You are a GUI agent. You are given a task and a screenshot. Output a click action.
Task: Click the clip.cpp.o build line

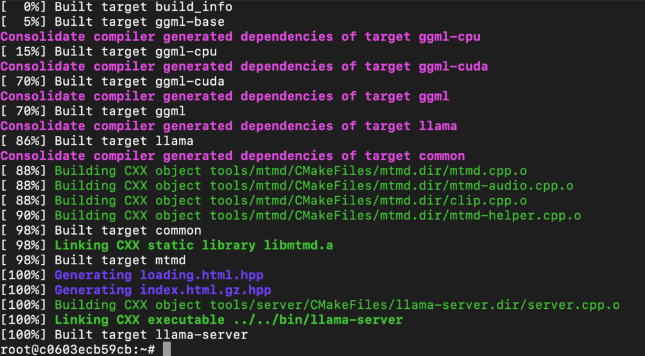[x=264, y=201]
